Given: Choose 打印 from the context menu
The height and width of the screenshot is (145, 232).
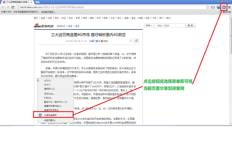Looking at the screenshot, I should [x=48, y=98].
